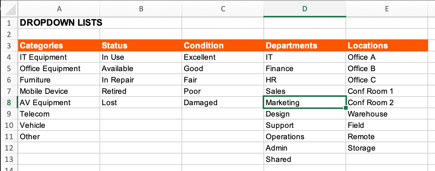435x171 pixels.
Task: Select row 8 header
Action: [x=9, y=103]
